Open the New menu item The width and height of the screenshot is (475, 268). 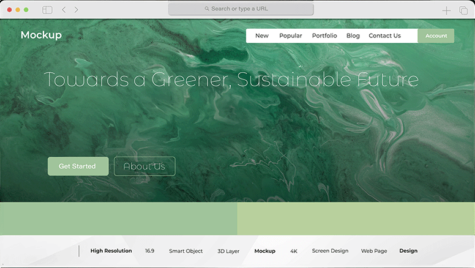click(262, 35)
